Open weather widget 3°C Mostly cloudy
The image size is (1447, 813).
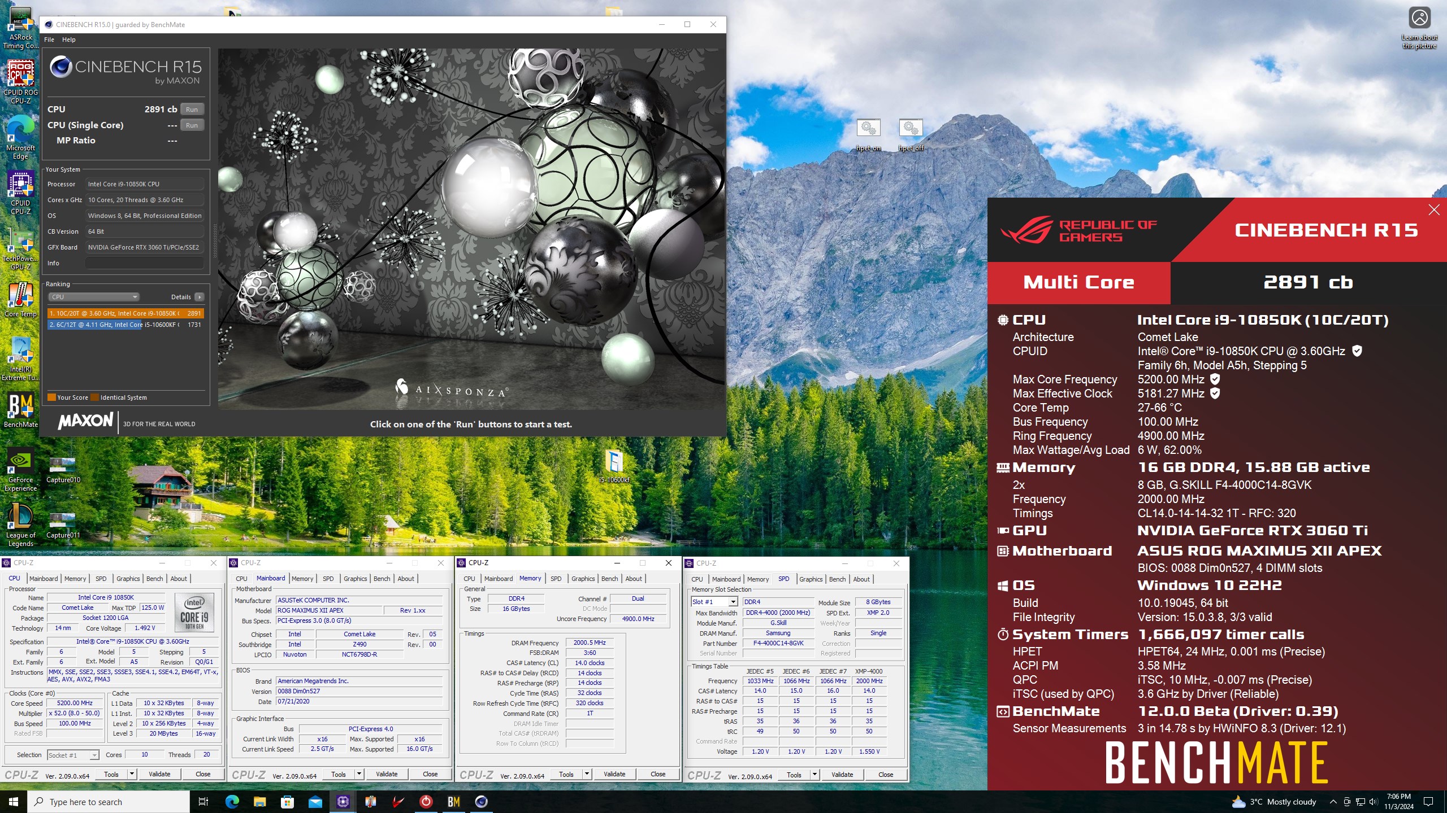[x=1274, y=802]
